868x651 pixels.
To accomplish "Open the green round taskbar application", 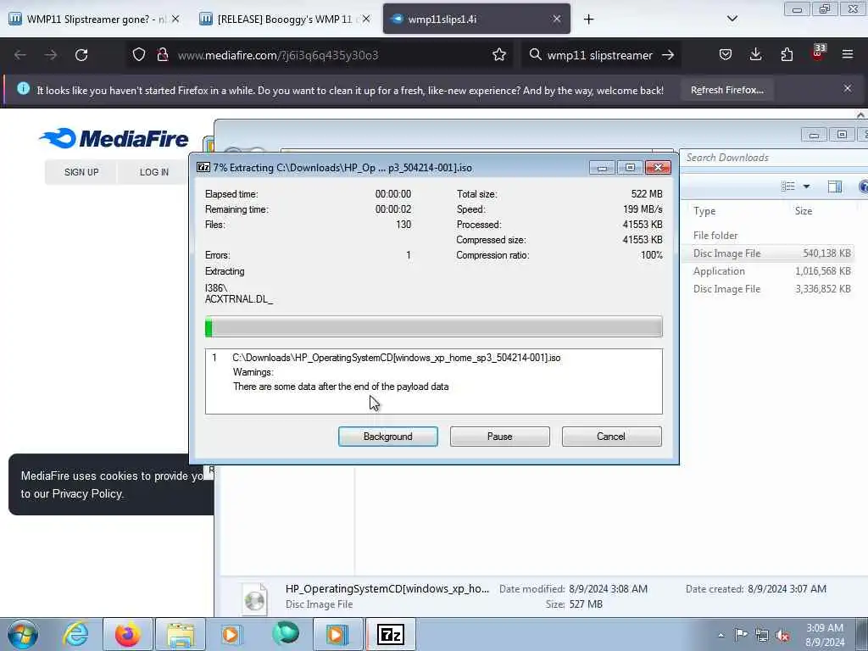I will coord(286,634).
